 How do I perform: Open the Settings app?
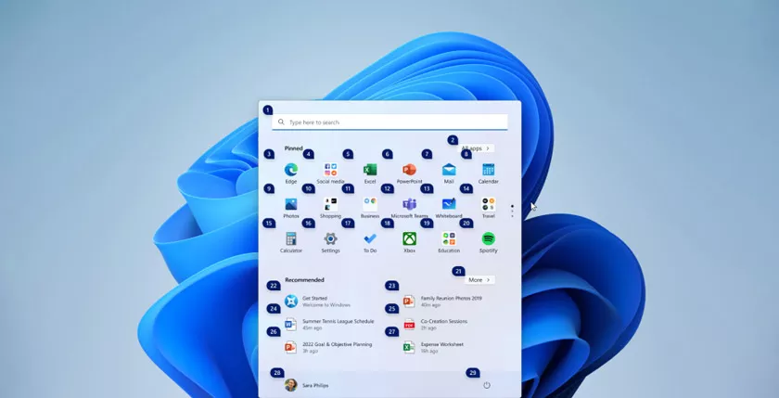(330, 238)
